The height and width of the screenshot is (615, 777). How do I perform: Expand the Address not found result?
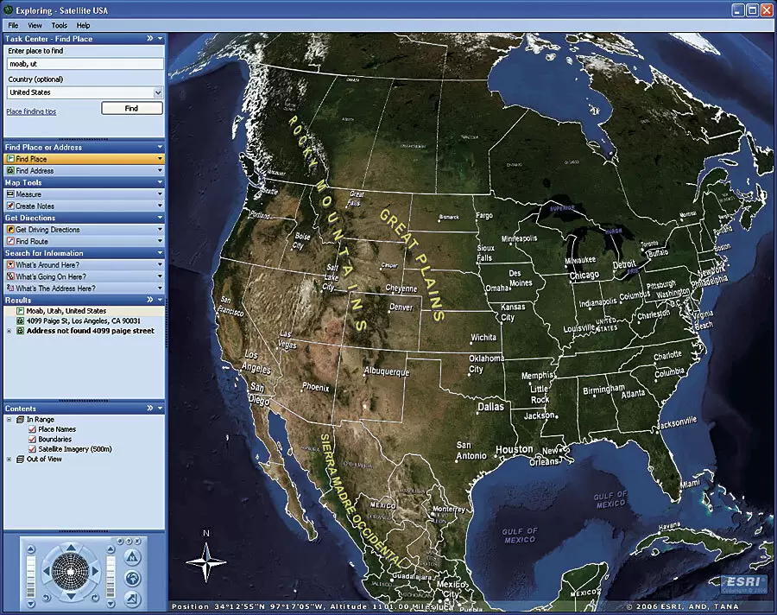coord(9,331)
